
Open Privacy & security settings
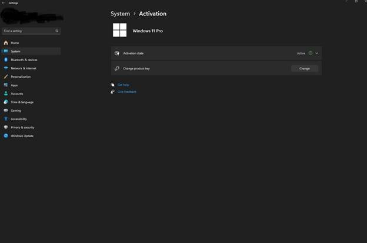tap(31, 127)
